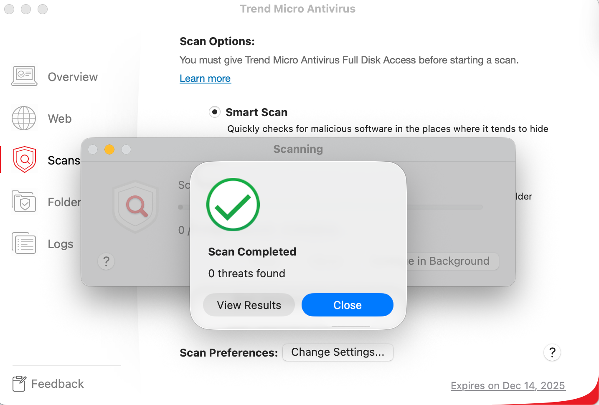Image resolution: width=599 pixels, height=405 pixels.
Task: Select the Smart Scan radio button
Action: (215, 112)
